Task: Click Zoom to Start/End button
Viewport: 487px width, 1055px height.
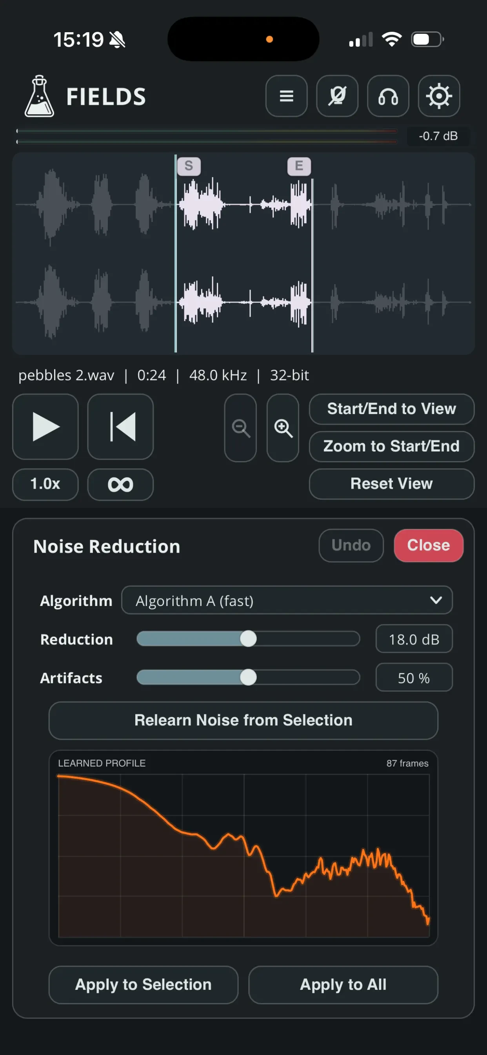Action: coord(392,446)
